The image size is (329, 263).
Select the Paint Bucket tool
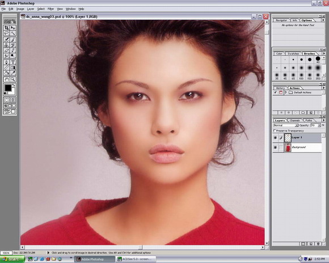click(6, 73)
